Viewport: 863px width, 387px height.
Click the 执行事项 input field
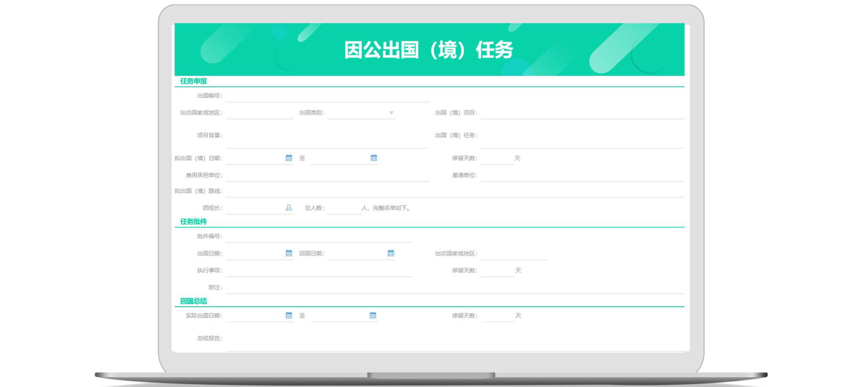pyautogui.click(x=319, y=270)
